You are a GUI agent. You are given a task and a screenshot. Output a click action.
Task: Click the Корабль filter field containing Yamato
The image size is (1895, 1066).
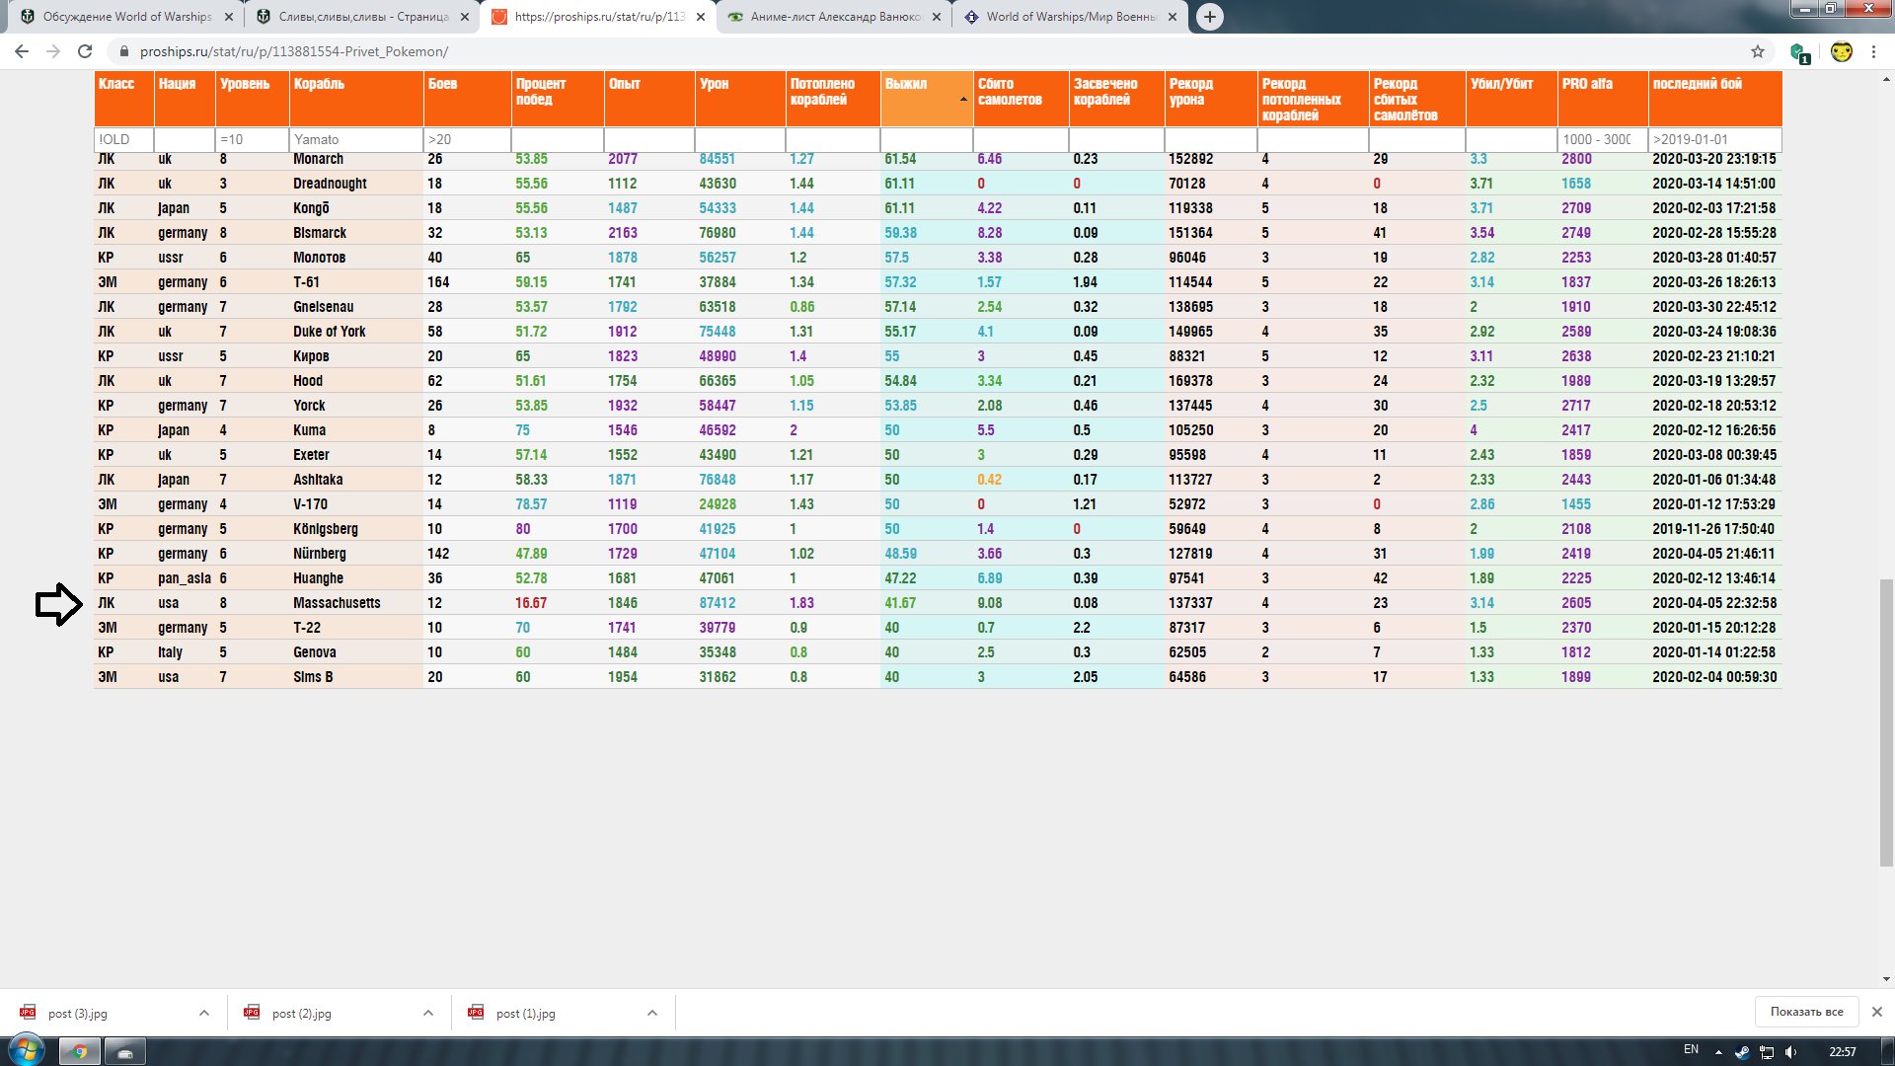(x=355, y=139)
